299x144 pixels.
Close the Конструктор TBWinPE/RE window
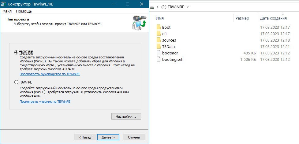(x=141, y=4)
